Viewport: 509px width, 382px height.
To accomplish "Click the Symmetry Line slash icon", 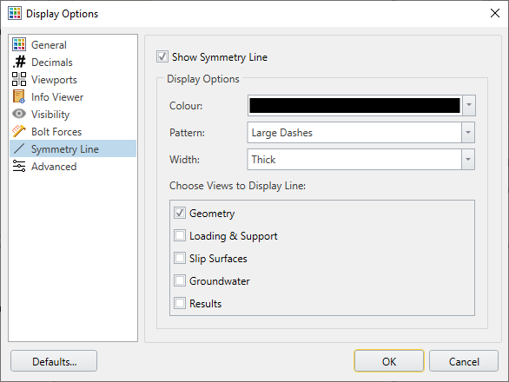I will [x=19, y=148].
